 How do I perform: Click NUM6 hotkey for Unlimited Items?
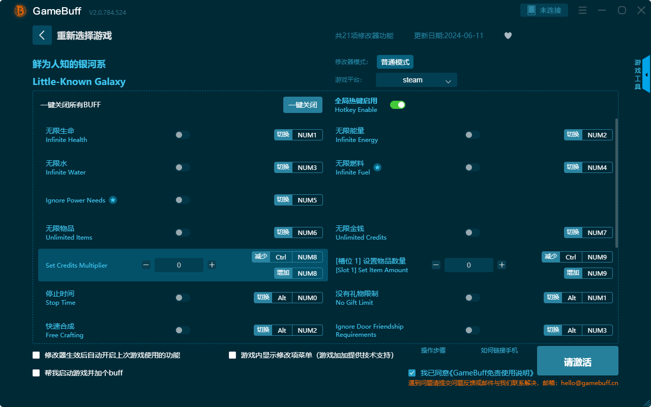307,232
